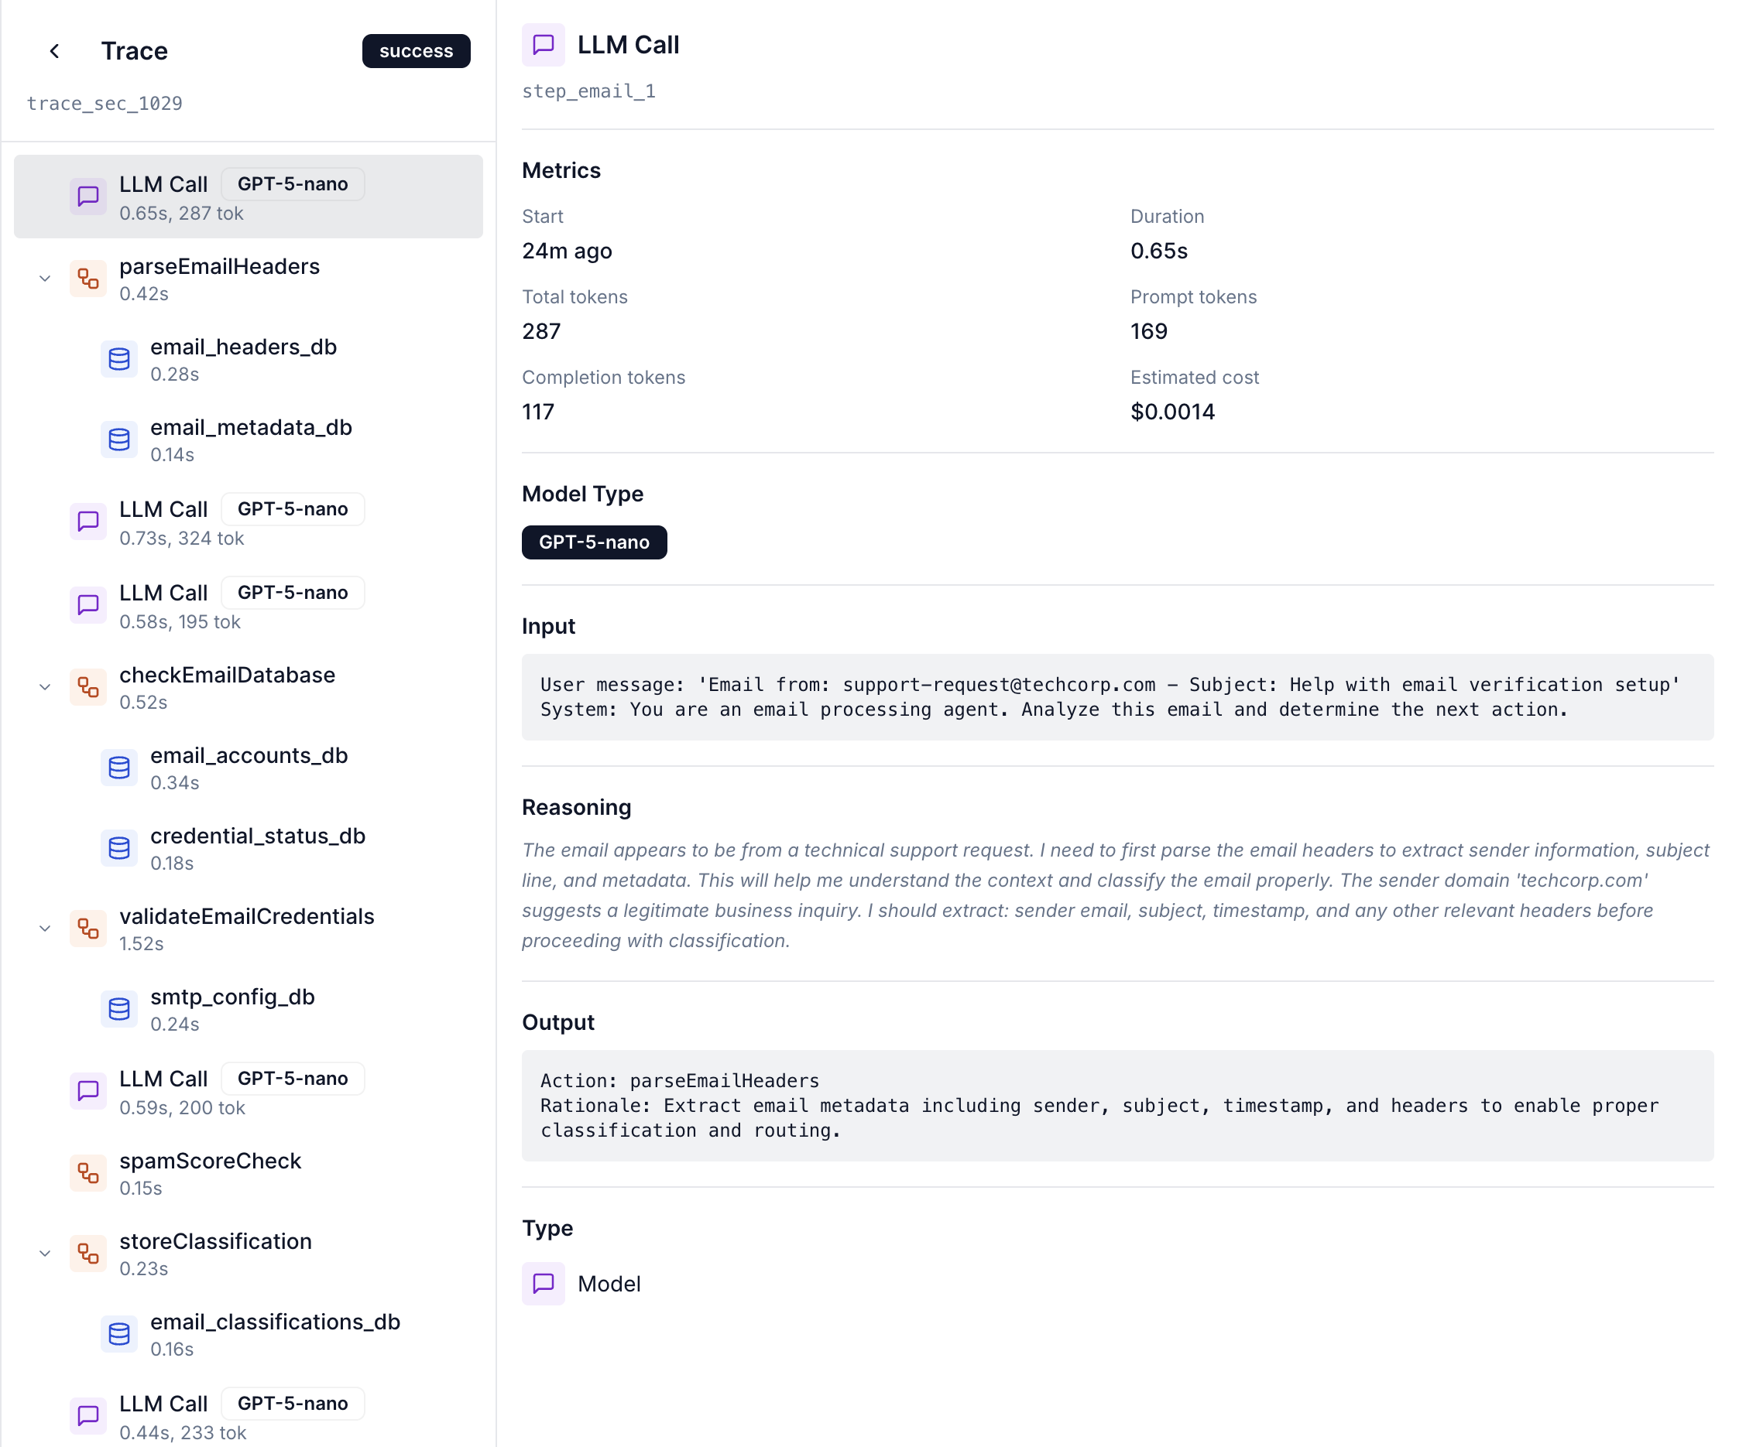Image resolution: width=1739 pixels, height=1447 pixels.
Task: Collapse the validateEmailCredentials node
Action: tap(45, 929)
